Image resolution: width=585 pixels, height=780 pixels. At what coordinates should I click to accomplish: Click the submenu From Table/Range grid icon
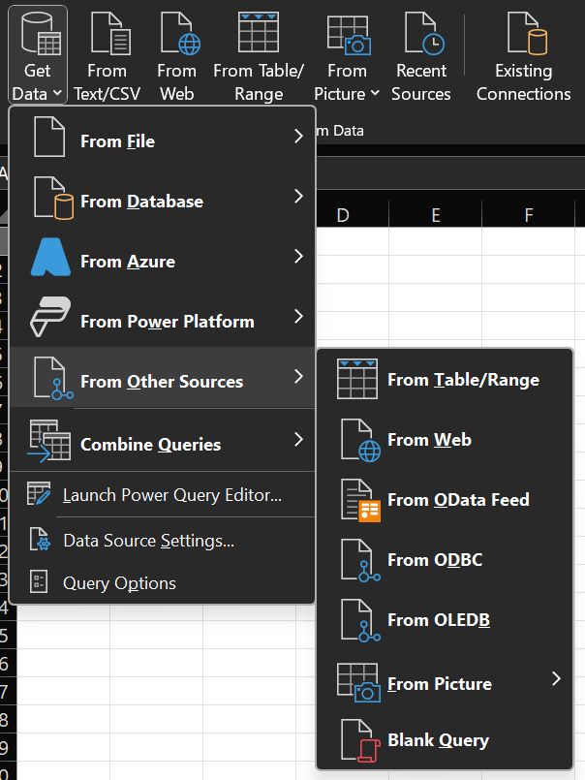tap(357, 379)
